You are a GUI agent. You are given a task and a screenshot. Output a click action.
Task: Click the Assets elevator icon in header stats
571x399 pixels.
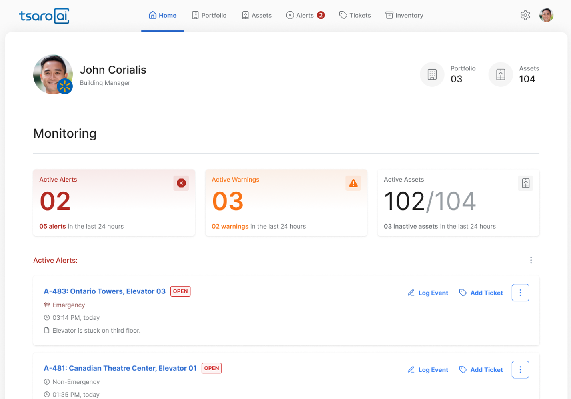coord(501,74)
